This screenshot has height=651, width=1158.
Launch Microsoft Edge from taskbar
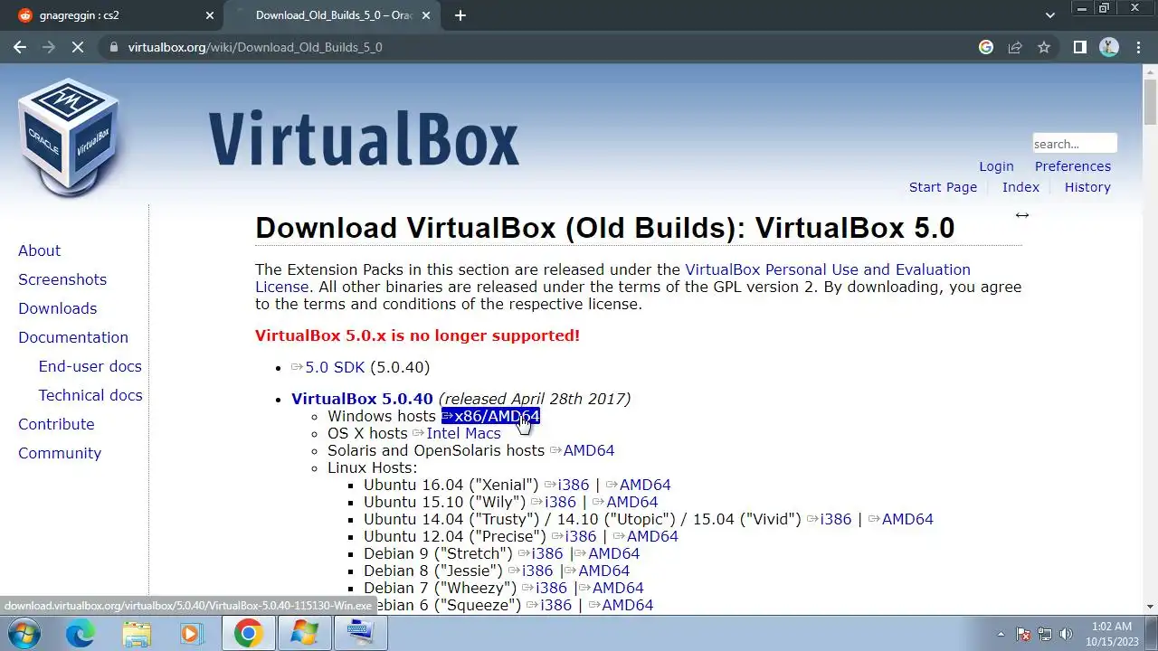pos(80,634)
